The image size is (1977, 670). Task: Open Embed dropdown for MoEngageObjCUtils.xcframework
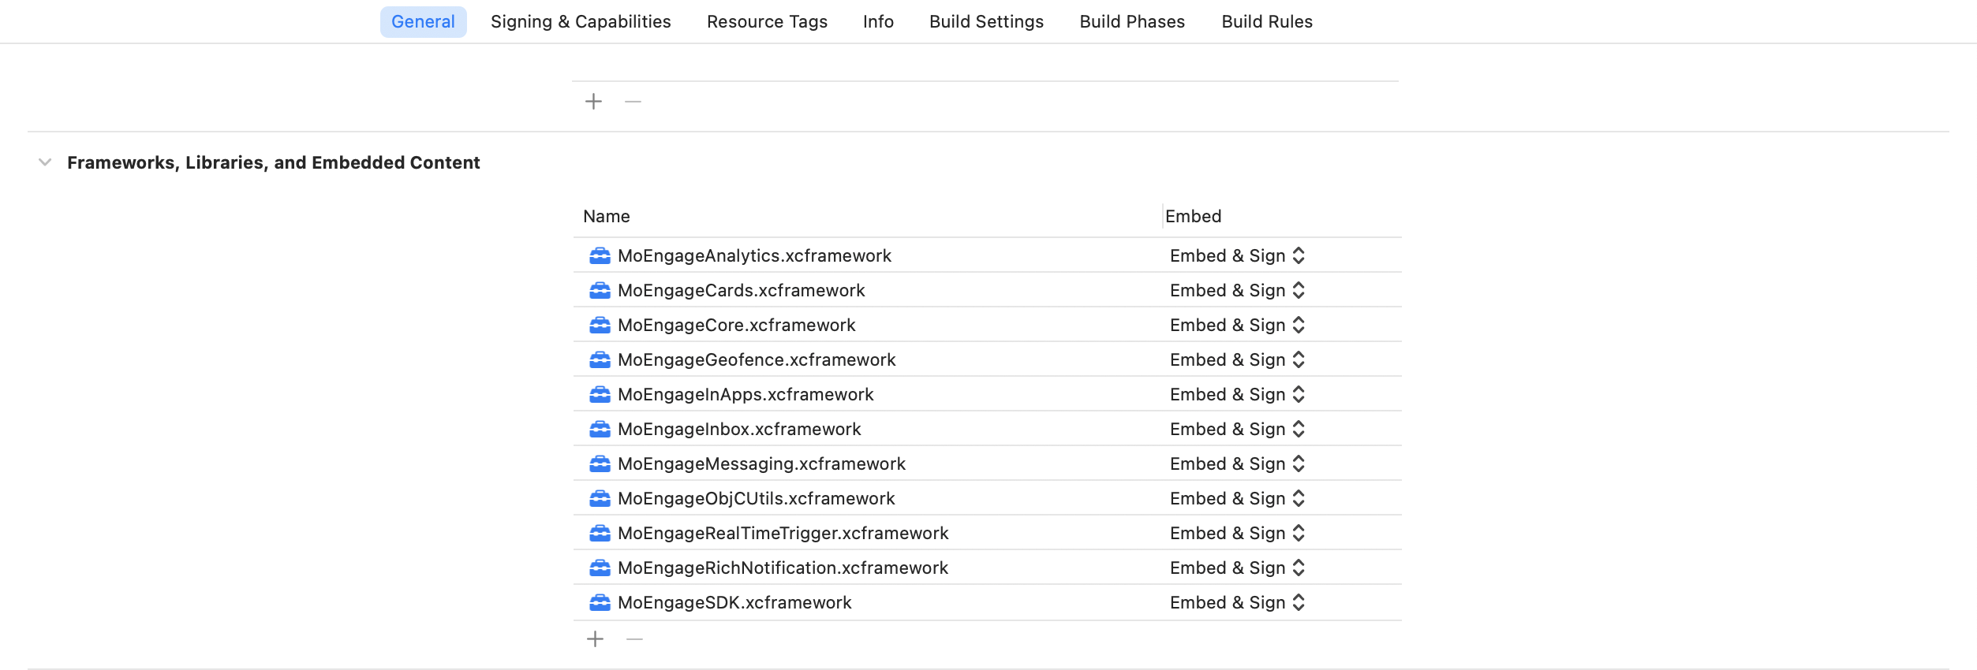point(1237,498)
